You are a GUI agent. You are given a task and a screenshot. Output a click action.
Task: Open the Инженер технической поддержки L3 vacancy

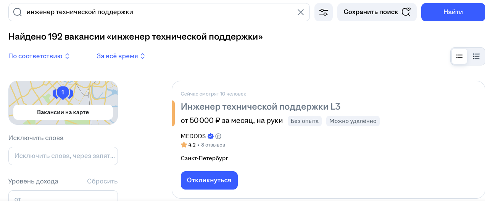(x=260, y=106)
